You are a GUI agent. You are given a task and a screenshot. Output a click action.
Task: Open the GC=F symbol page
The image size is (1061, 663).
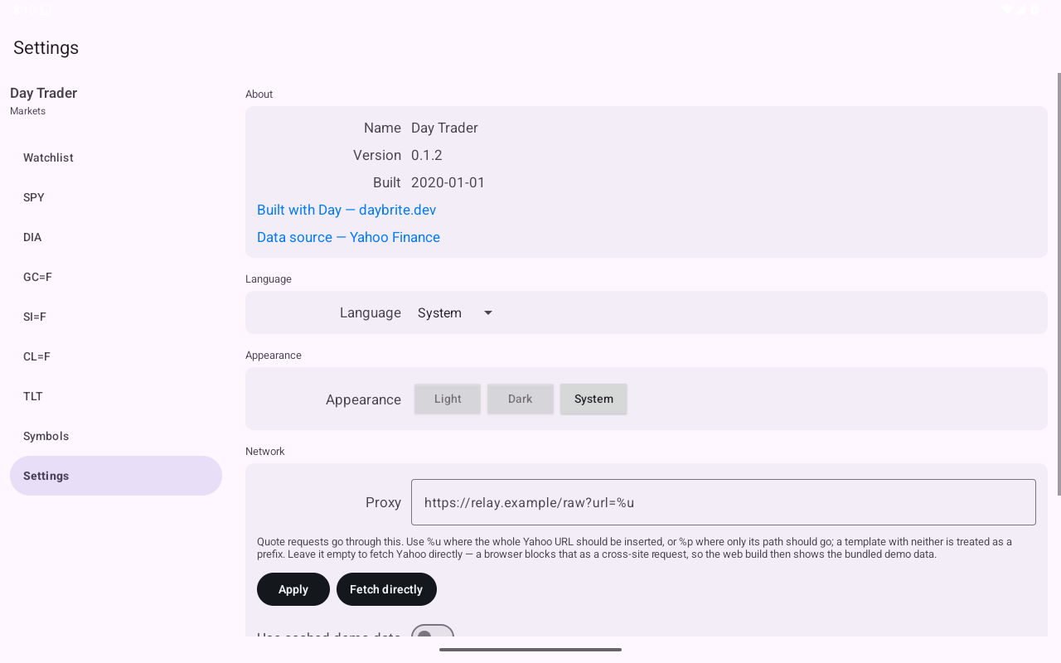pyautogui.click(x=116, y=277)
